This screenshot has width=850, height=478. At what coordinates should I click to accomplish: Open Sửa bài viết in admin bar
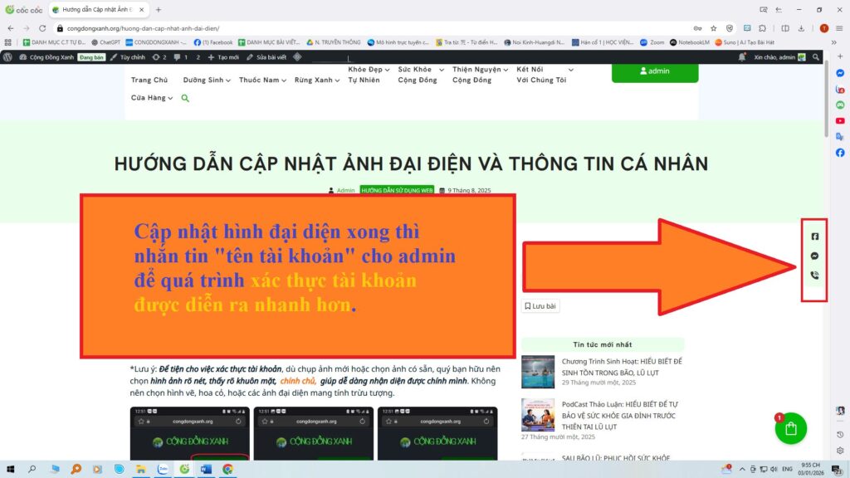coord(266,57)
